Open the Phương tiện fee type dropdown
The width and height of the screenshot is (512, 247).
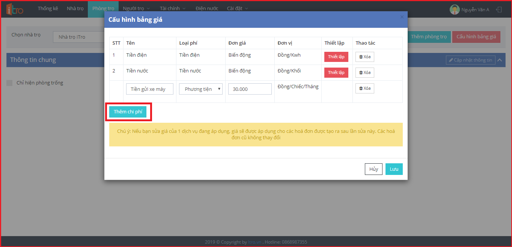click(200, 89)
